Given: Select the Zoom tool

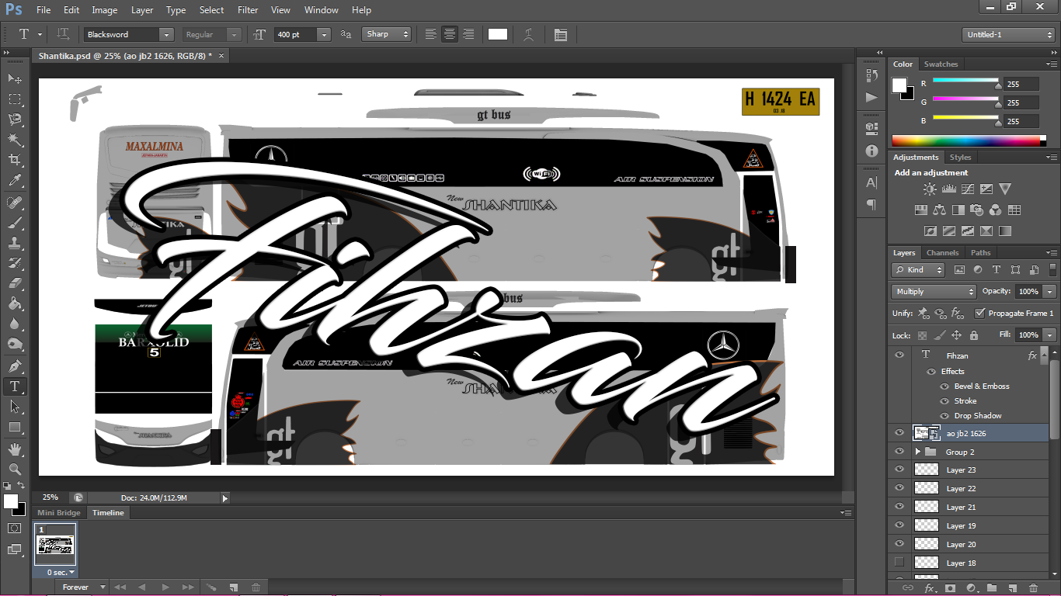Looking at the screenshot, I should click(15, 470).
